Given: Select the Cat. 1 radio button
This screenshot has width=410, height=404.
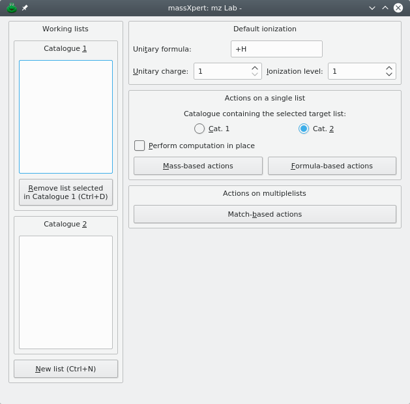Looking at the screenshot, I should pyautogui.click(x=199, y=129).
